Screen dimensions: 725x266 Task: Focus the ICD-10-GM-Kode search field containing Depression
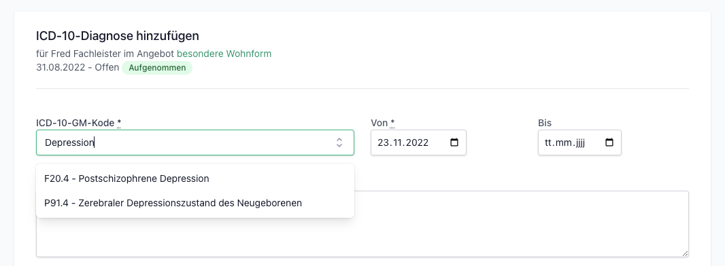[195, 142]
